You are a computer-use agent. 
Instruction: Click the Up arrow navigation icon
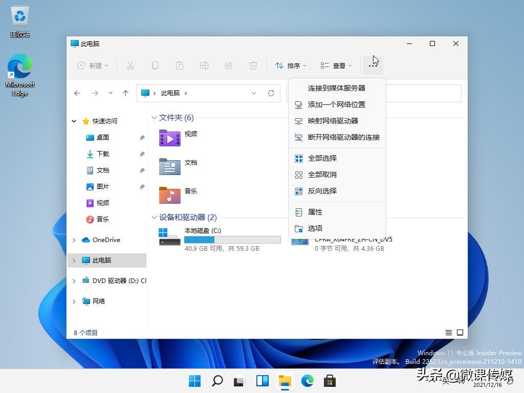[125, 93]
